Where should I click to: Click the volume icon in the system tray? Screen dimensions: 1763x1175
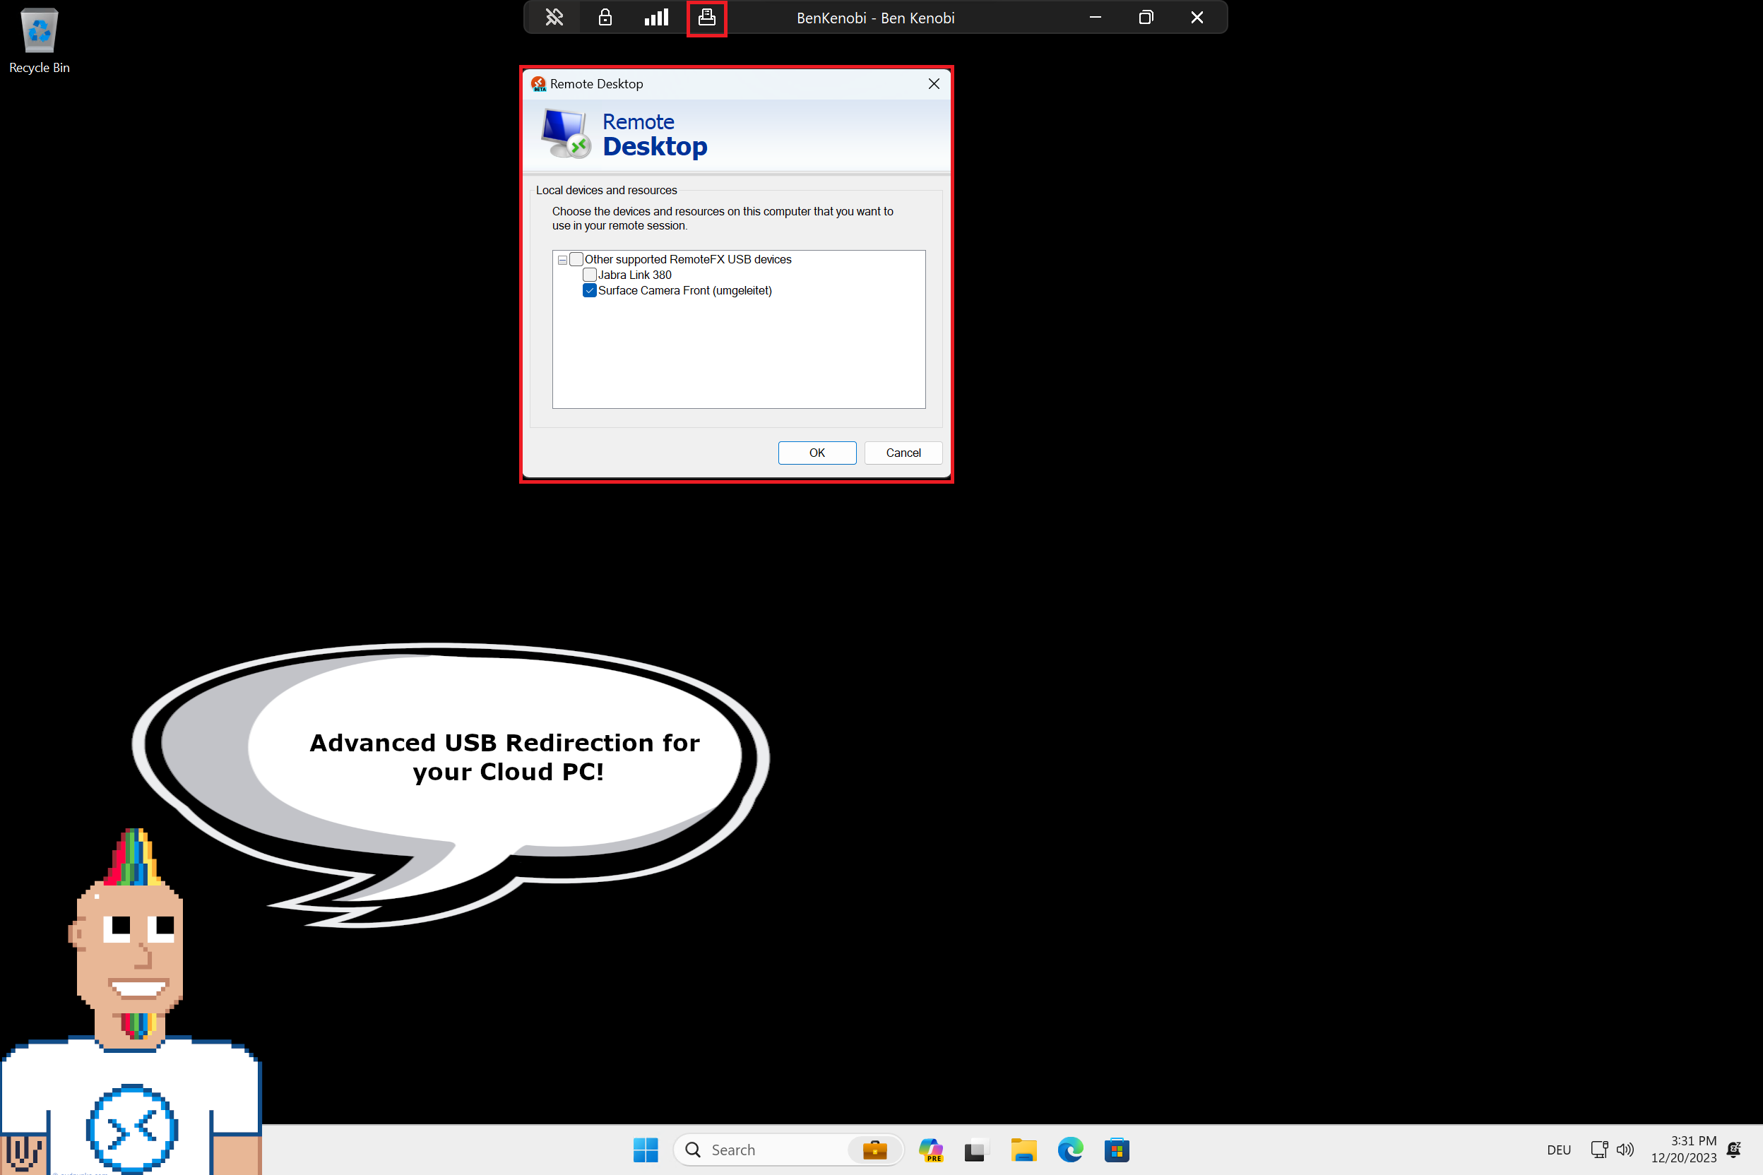[1625, 1149]
